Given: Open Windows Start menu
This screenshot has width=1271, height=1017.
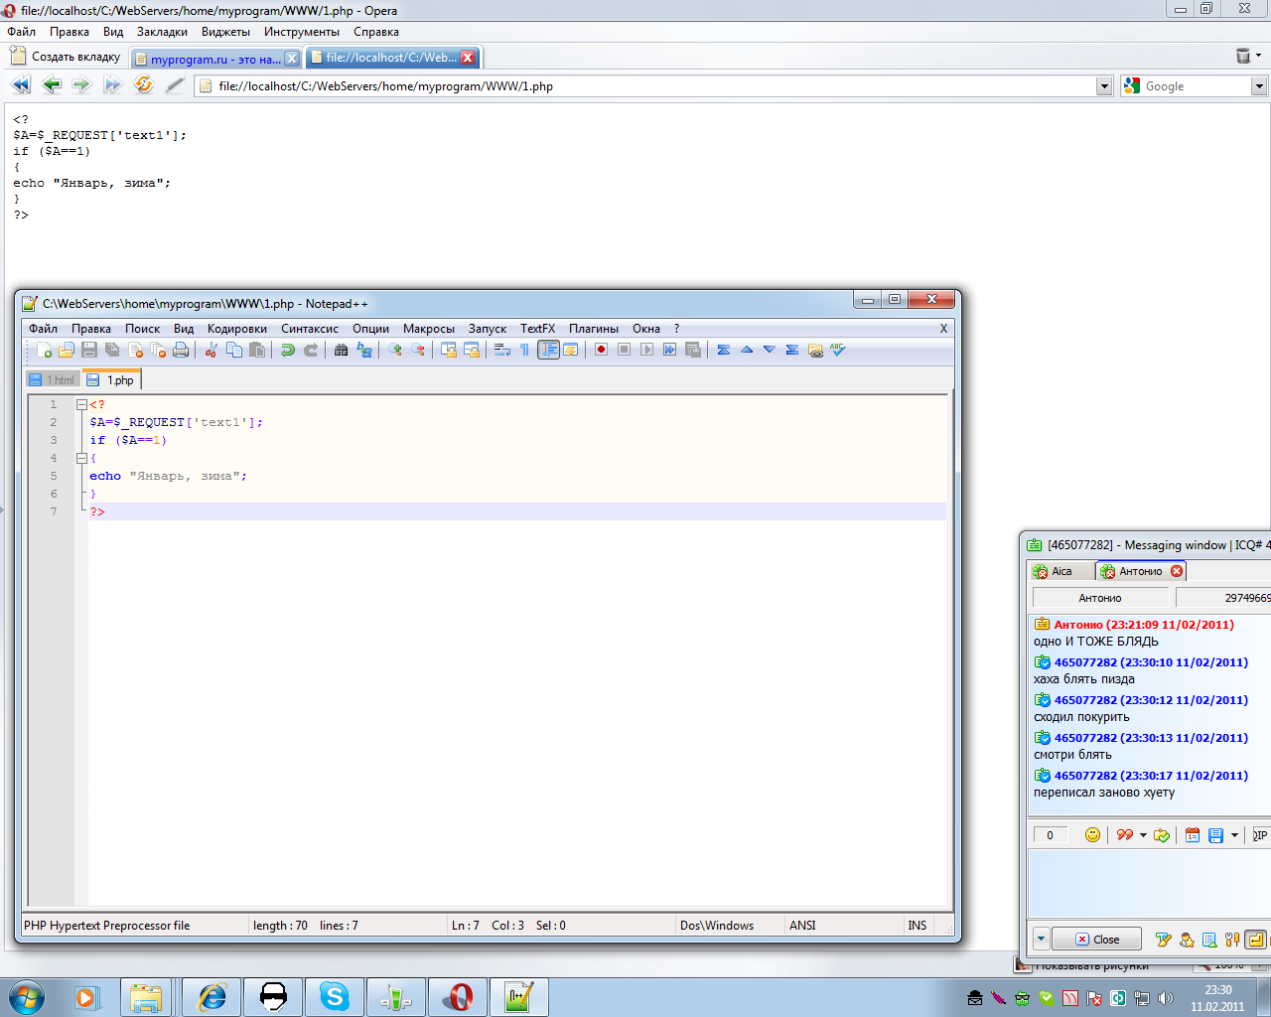Looking at the screenshot, I should 27,996.
